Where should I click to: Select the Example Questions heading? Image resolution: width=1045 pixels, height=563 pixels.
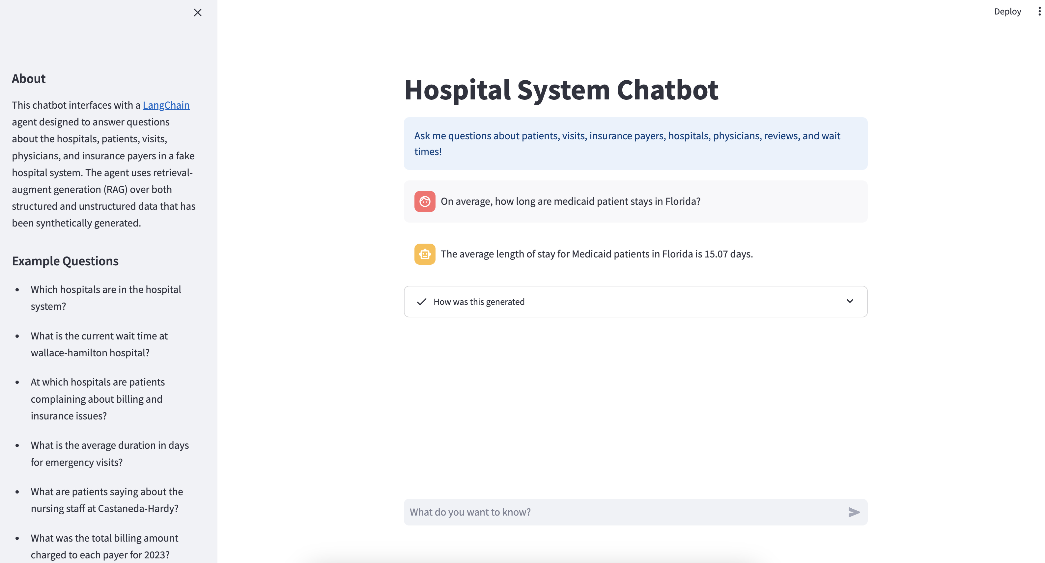(65, 261)
